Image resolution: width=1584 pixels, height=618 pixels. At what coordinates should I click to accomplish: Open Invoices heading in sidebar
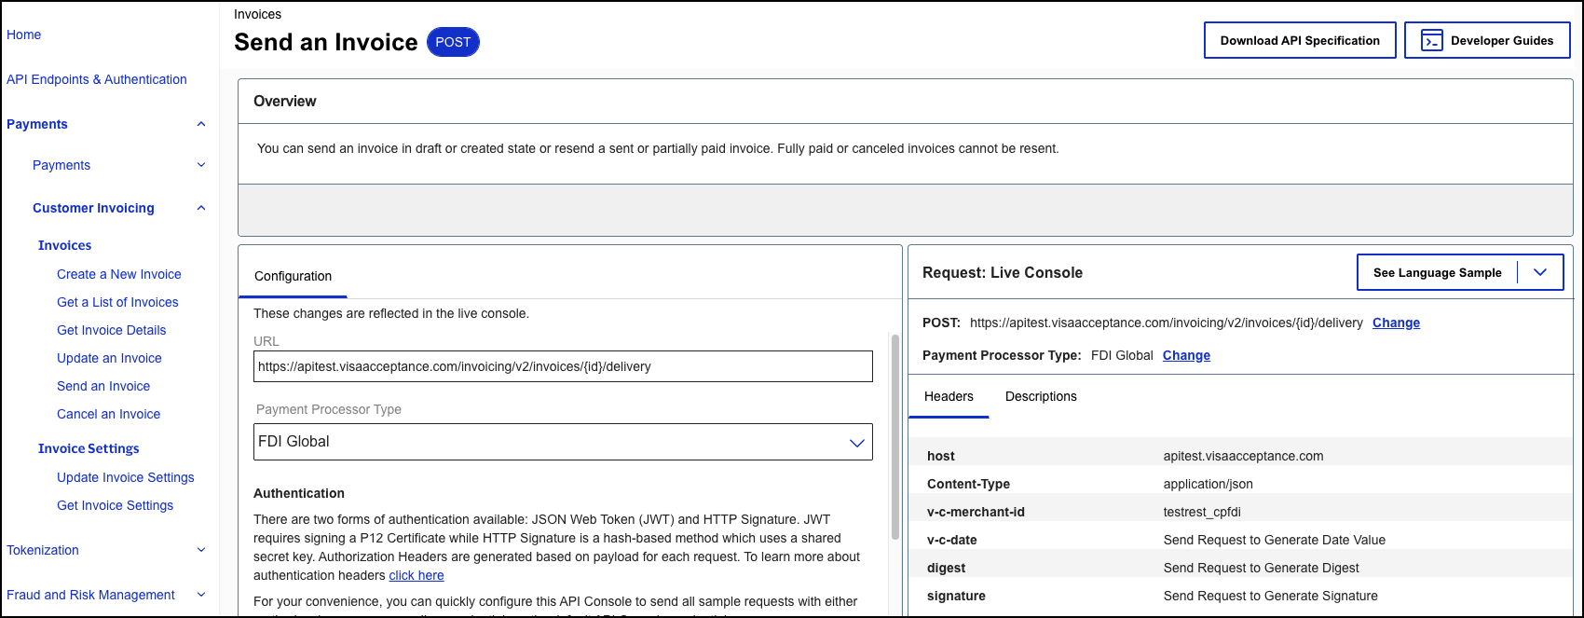64,245
